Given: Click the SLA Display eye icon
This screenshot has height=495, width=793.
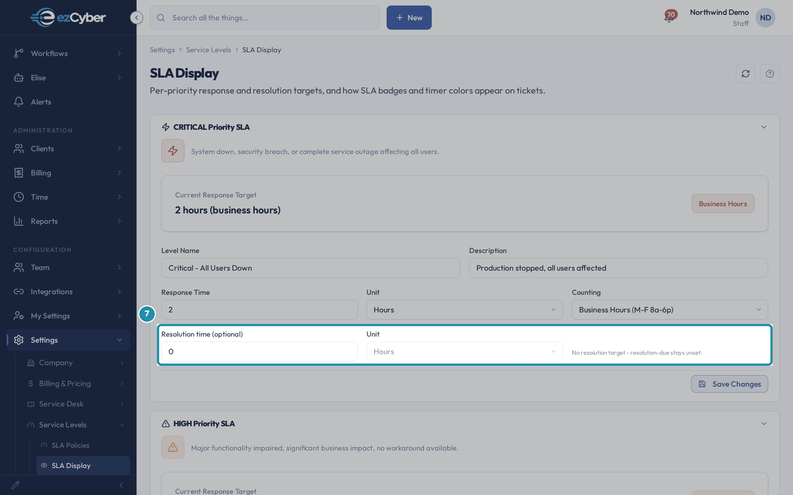Looking at the screenshot, I should 44,466.
